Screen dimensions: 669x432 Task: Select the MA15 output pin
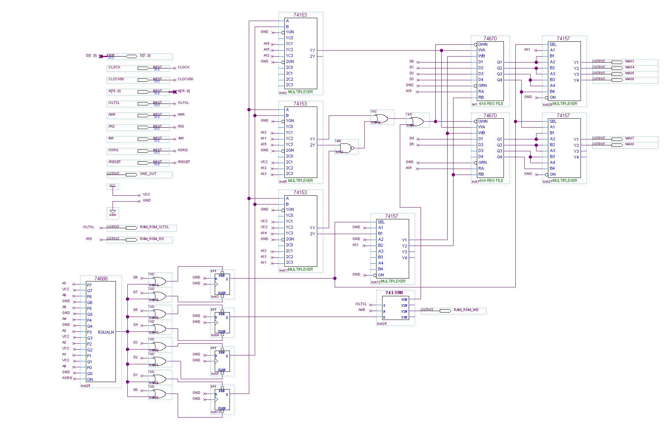[x=625, y=74]
